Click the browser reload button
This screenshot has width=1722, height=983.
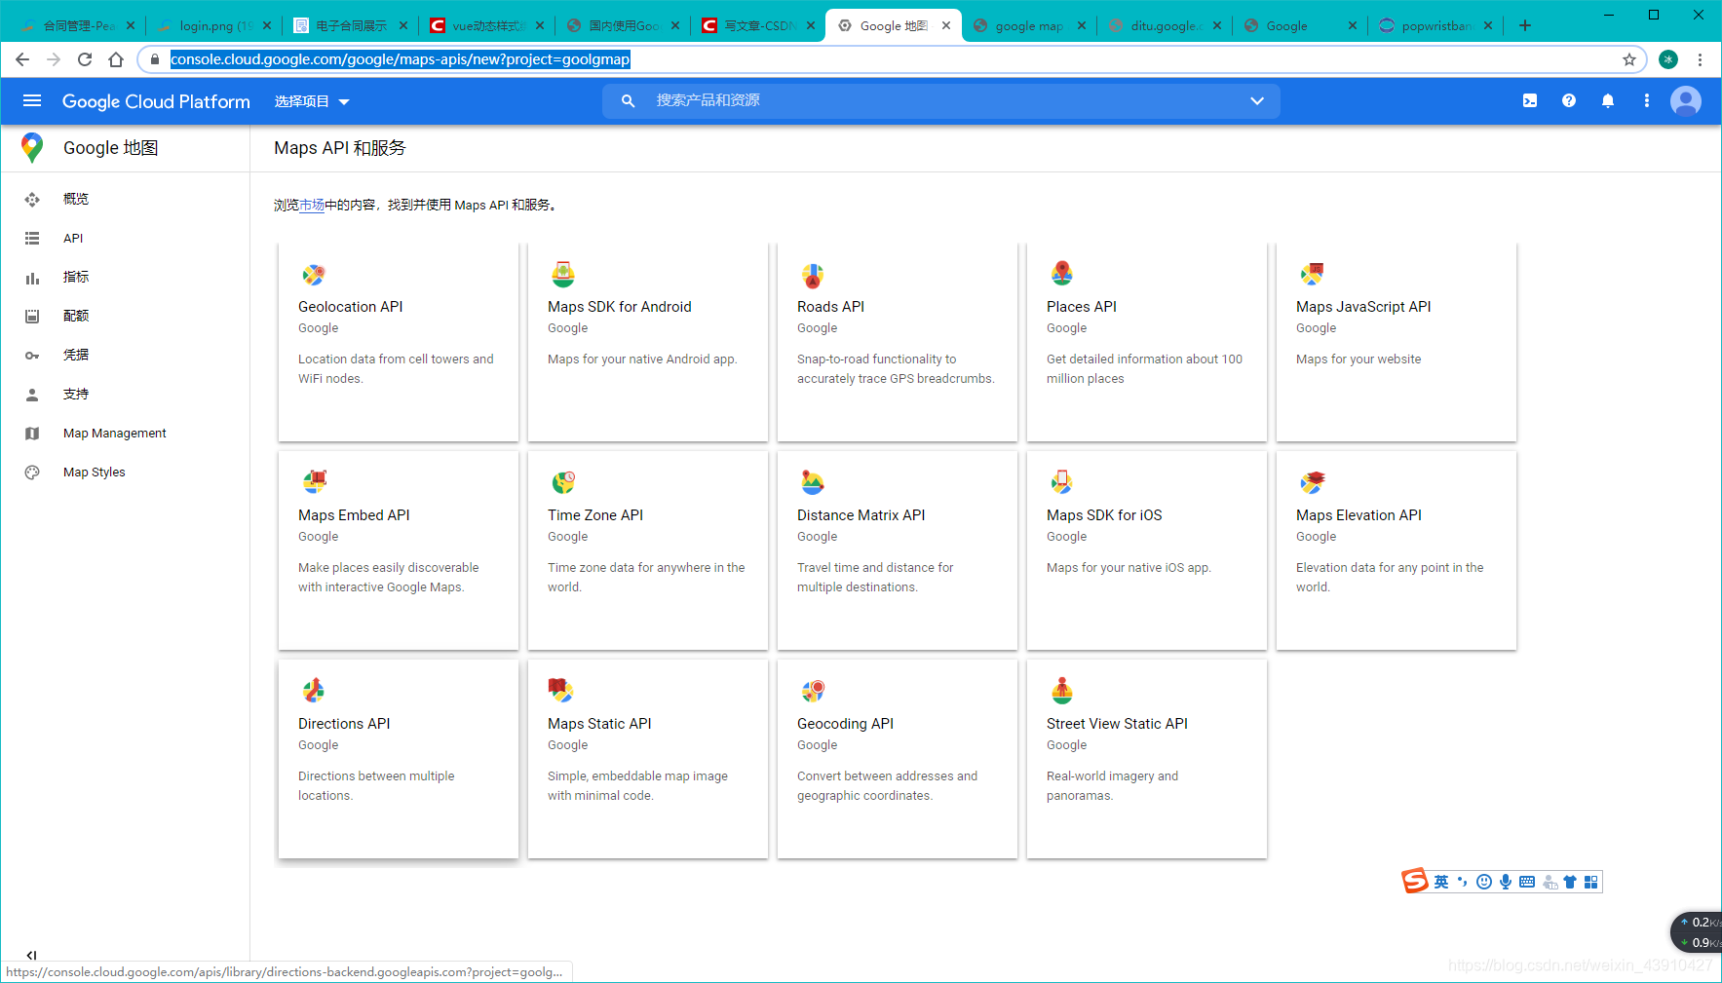pos(85,59)
